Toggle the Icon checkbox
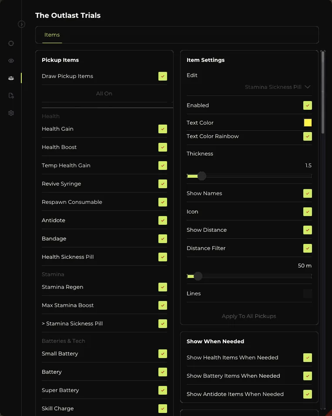 click(x=308, y=212)
